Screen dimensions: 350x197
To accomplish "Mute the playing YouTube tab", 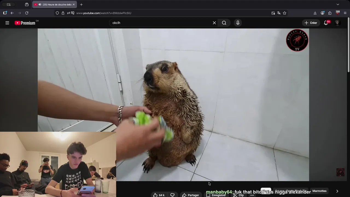I will click(40, 5).
